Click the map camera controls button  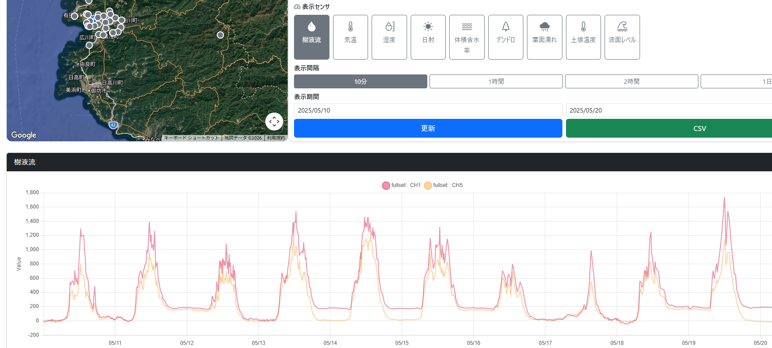click(x=274, y=122)
